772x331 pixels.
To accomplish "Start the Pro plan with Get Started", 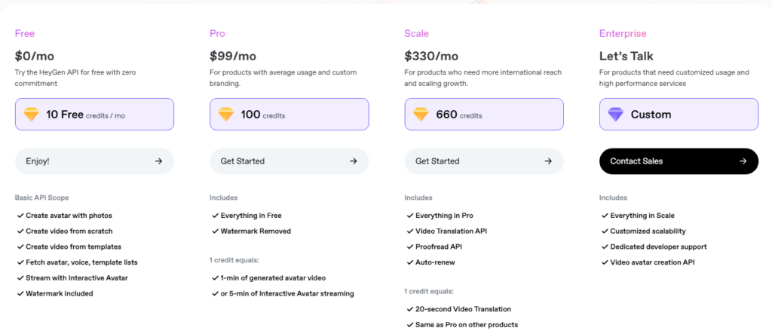I will [x=289, y=161].
